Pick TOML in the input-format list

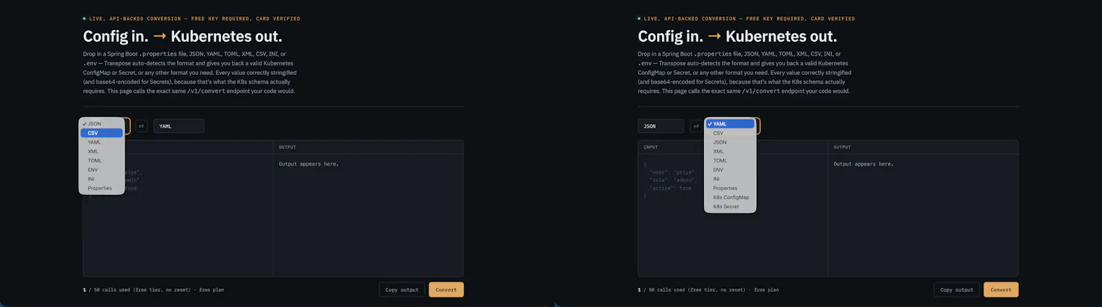(102, 161)
